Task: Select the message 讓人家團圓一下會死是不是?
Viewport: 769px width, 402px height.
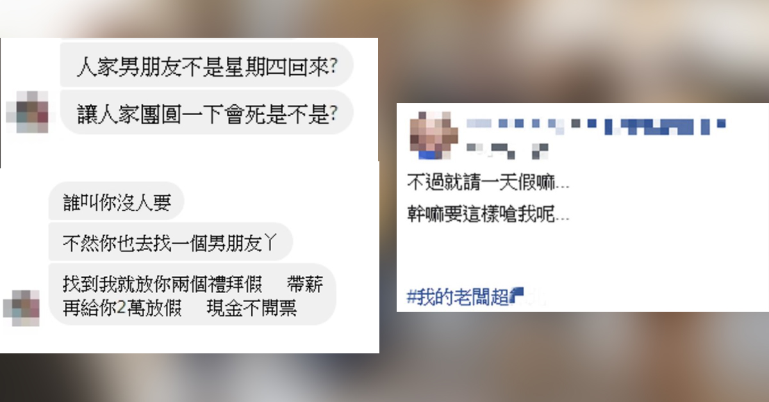Action: pos(207,113)
